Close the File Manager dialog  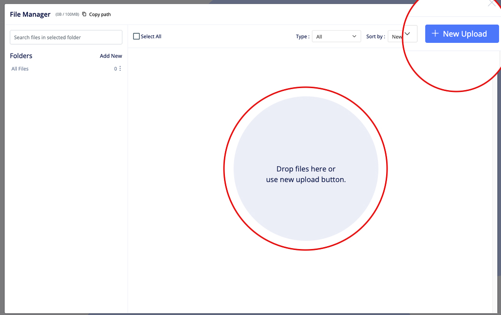point(492,3)
